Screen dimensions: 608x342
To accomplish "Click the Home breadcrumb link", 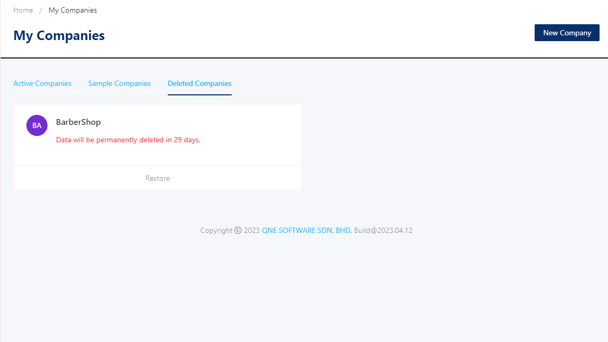I will [x=23, y=11].
